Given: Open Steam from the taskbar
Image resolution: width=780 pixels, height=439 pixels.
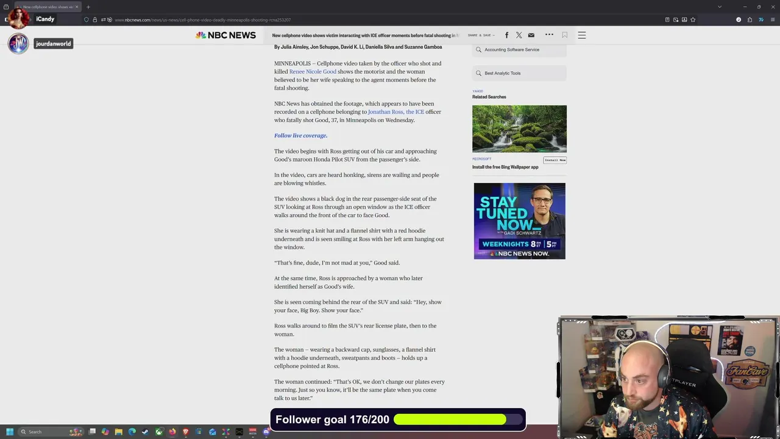Looking at the screenshot, I should [145, 432].
